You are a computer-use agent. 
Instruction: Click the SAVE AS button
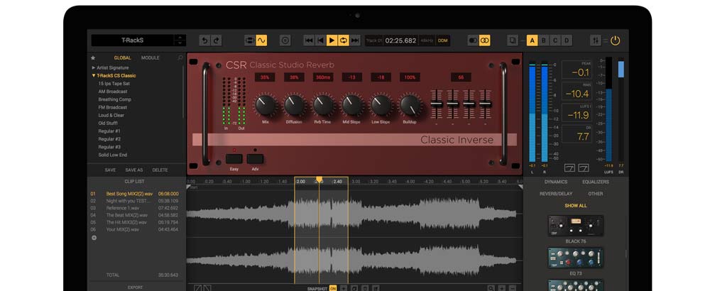(x=134, y=170)
